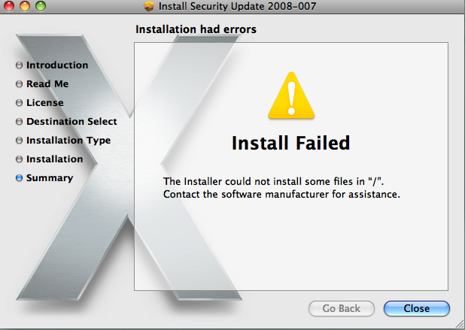Select the Summary step label
This screenshot has height=330, width=465.
point(50,177)
